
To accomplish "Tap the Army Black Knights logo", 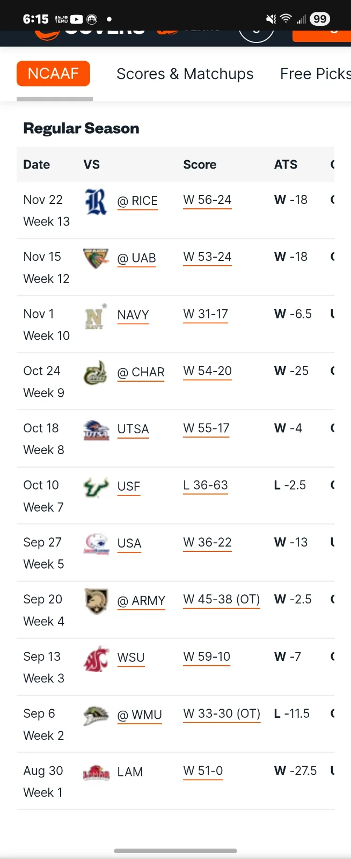I will click(96, 601).
